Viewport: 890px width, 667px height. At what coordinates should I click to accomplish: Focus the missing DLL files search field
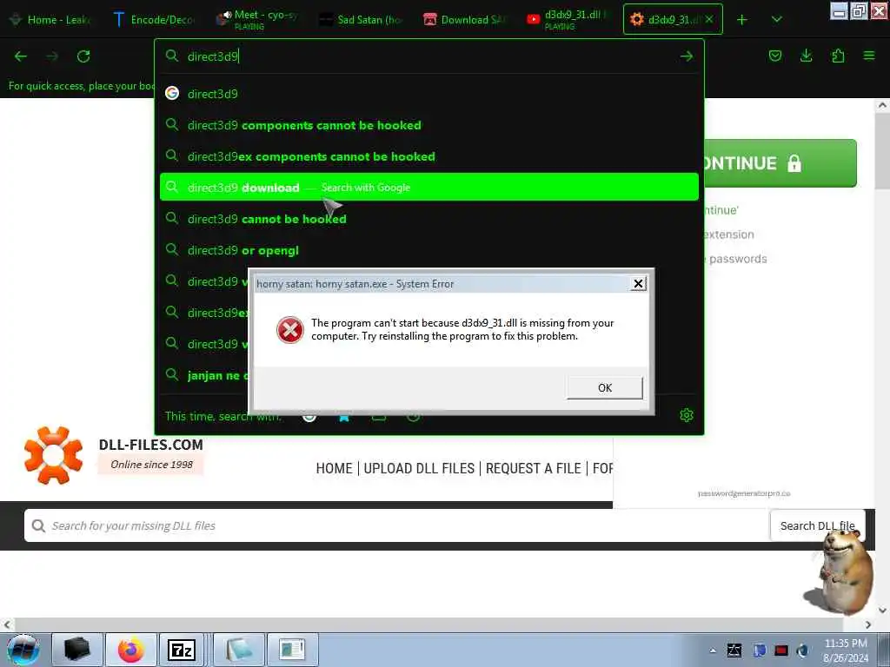tap(396, 525)
